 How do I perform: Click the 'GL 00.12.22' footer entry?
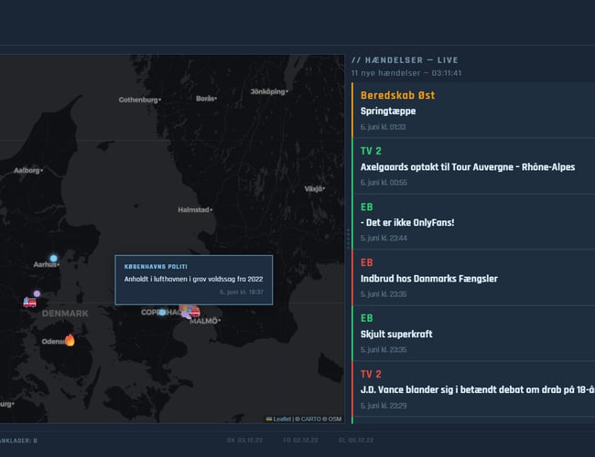coord(356,440)
